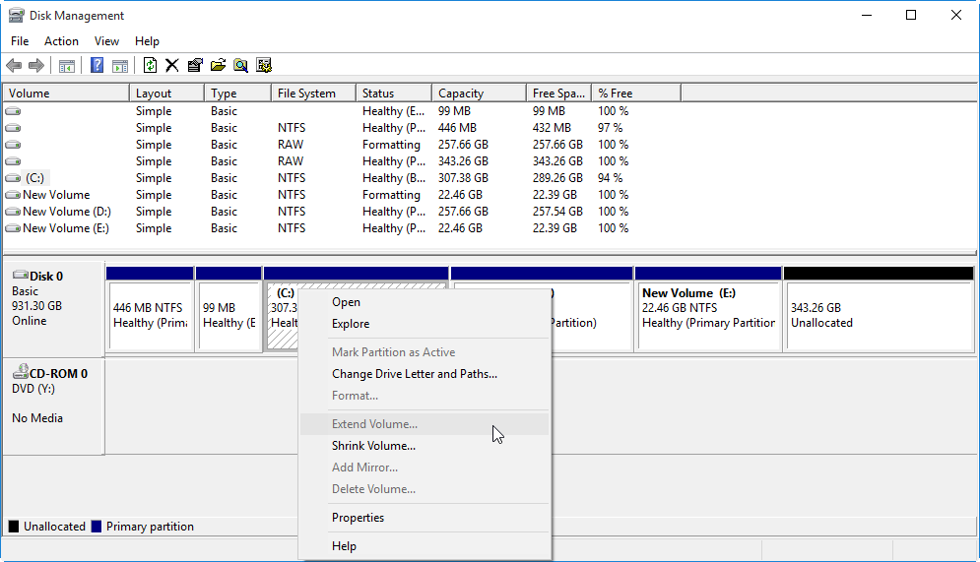Choose Help from the context menu
The width and height of the screenshot is (980, 562).
click(x=425, y=546)
